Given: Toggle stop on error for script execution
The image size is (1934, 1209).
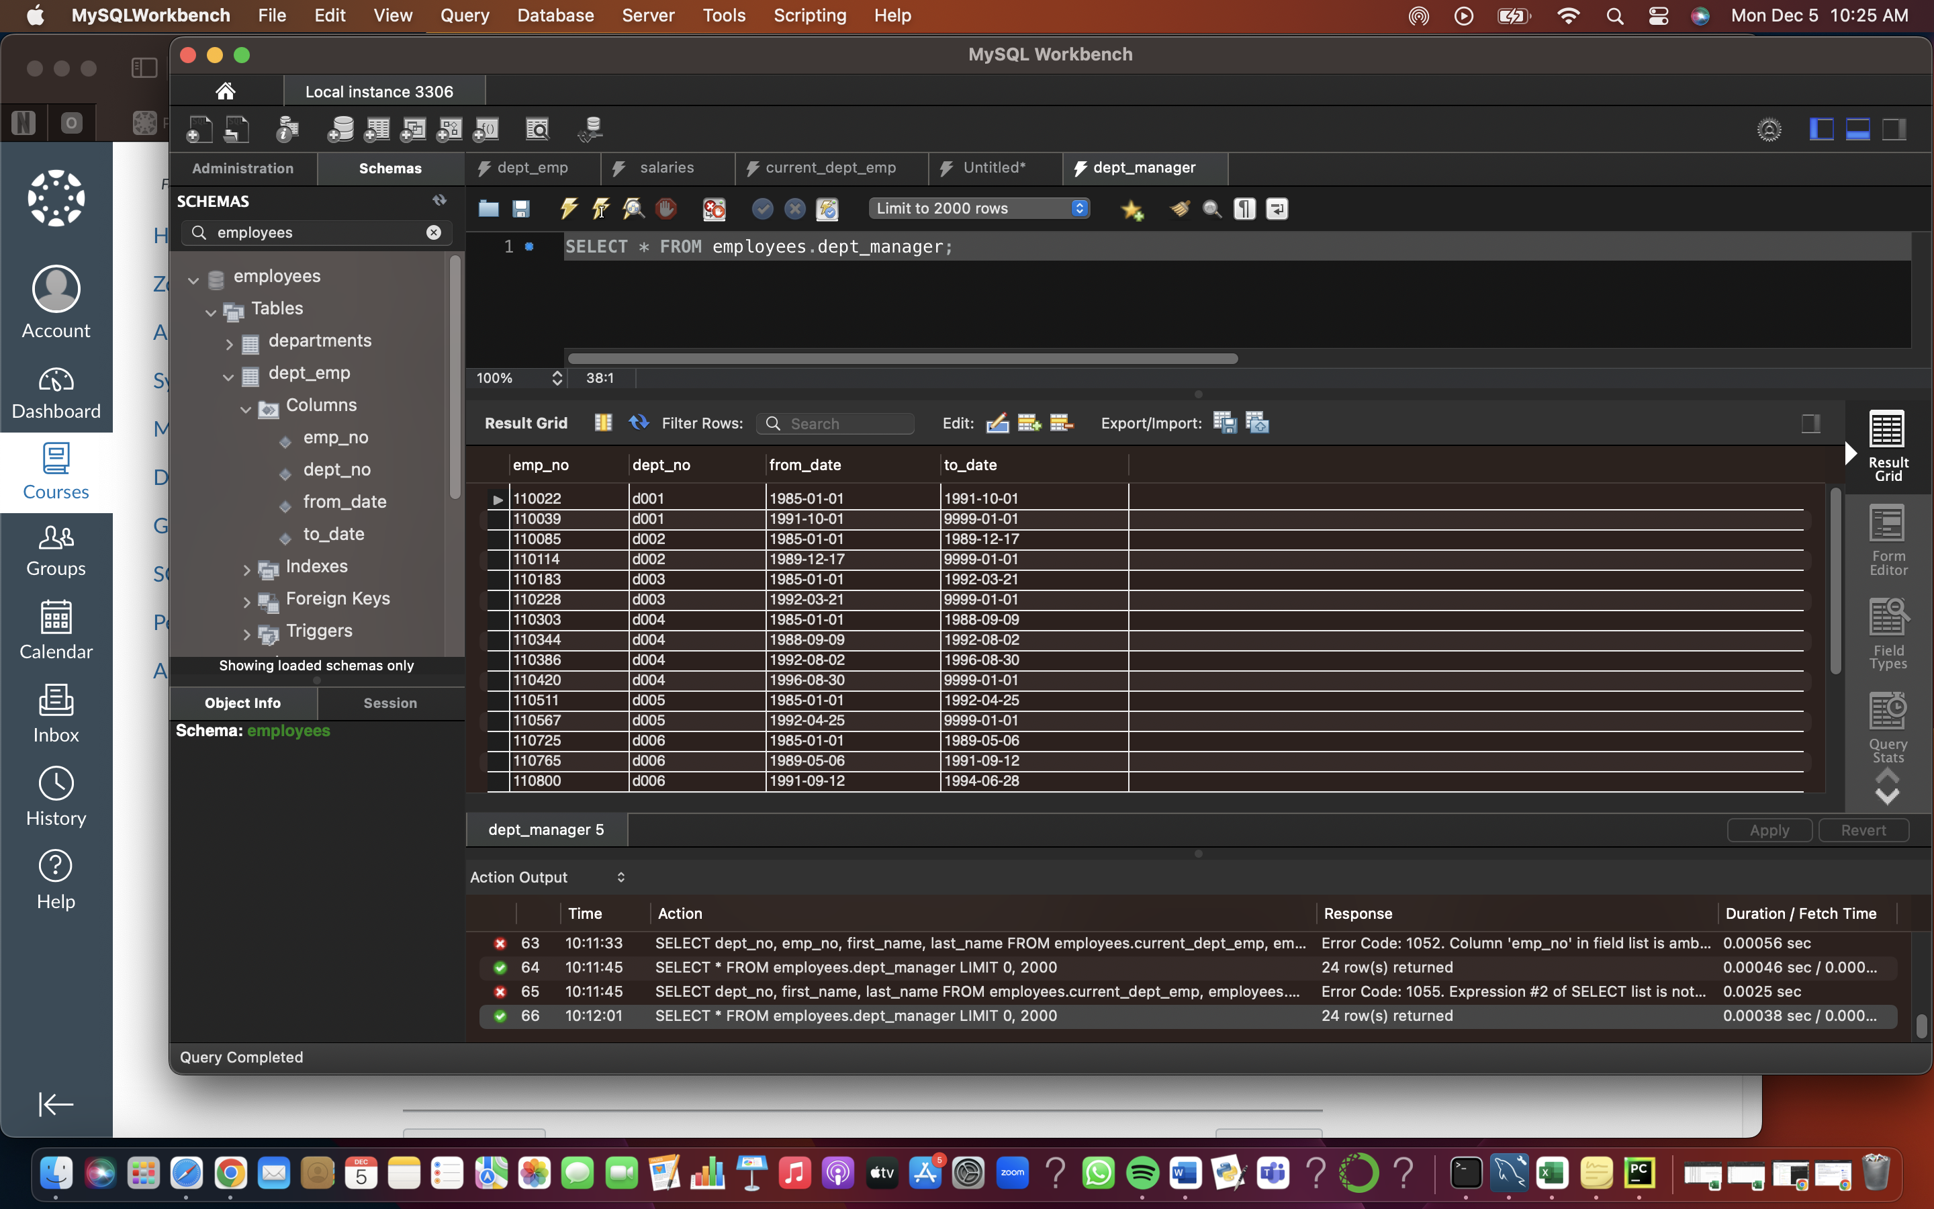Looking at the screenshot, I should pyautogui.click(x=713, y=209).
